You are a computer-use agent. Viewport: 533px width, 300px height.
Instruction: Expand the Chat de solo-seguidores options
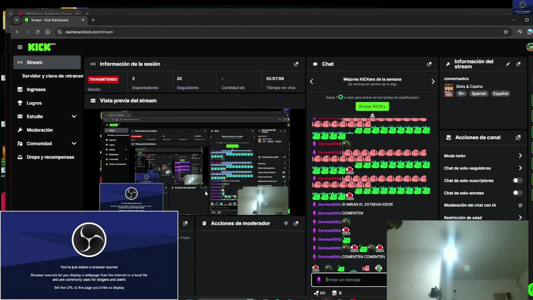point(521,168)
